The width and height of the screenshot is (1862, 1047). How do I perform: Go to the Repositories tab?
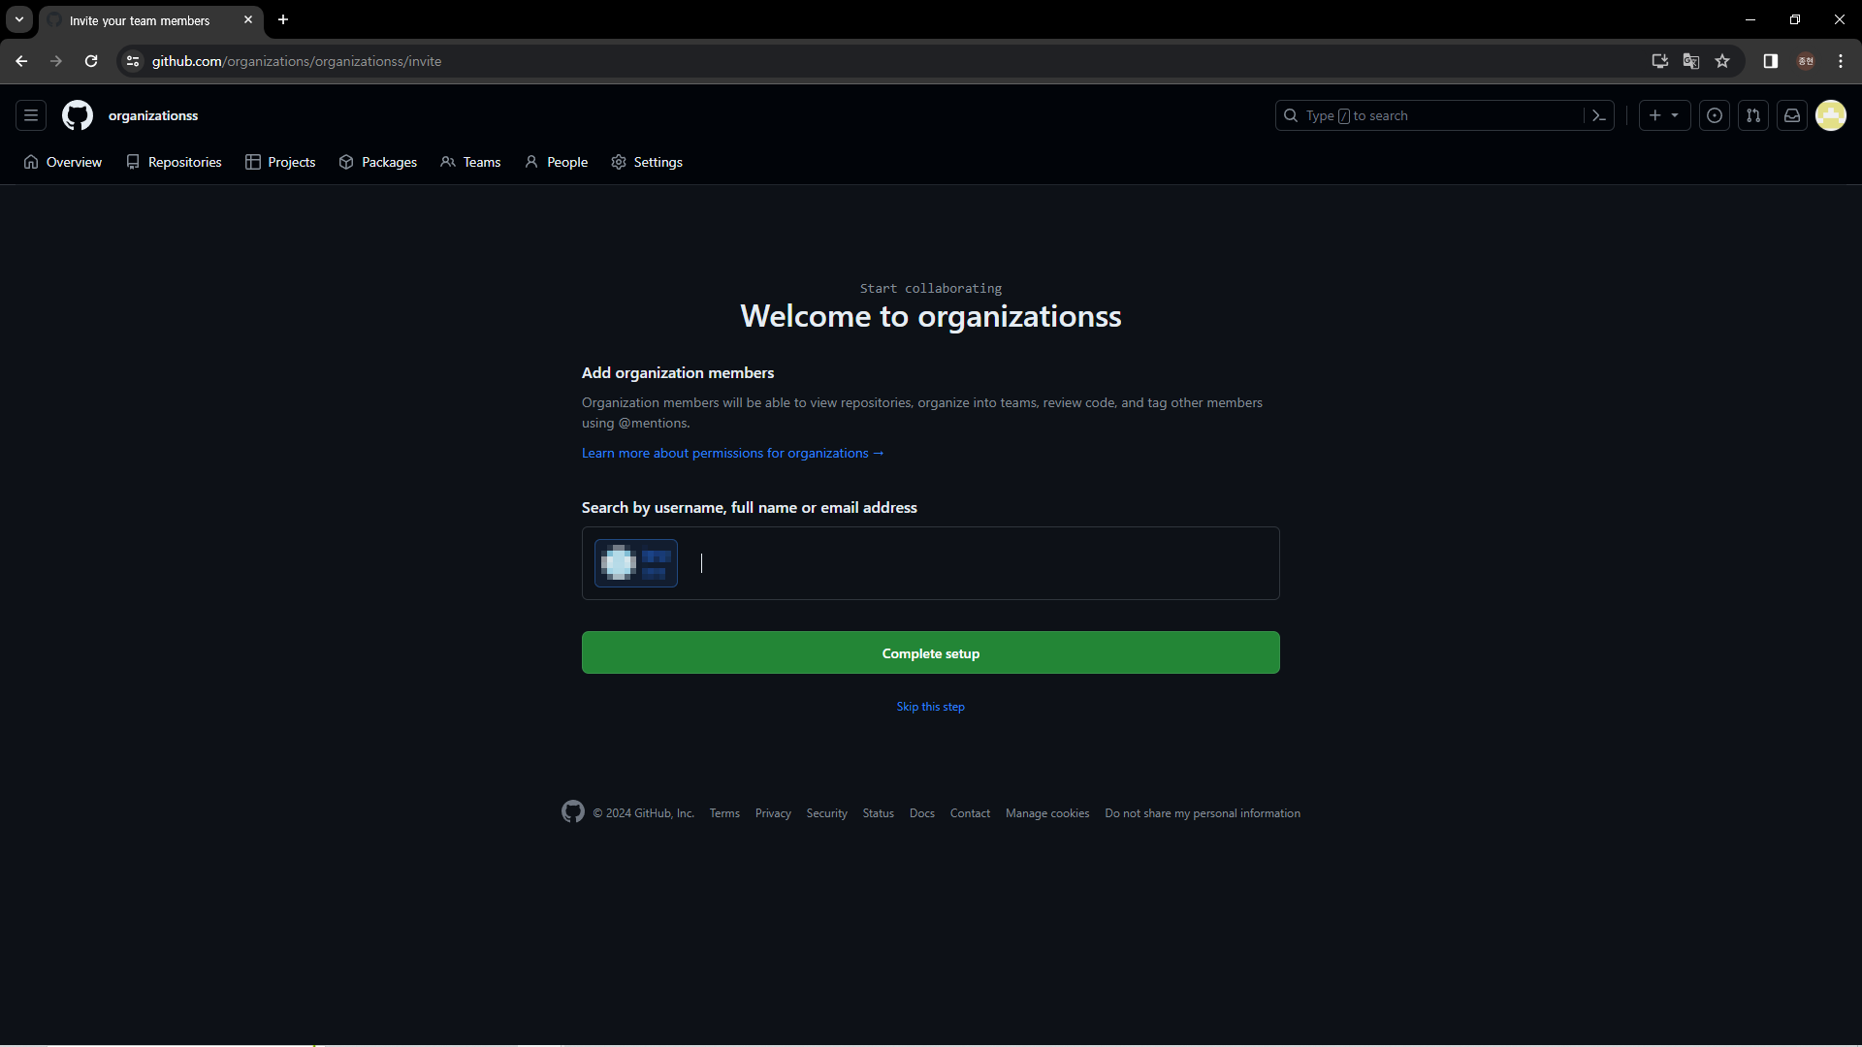[175, 162]
